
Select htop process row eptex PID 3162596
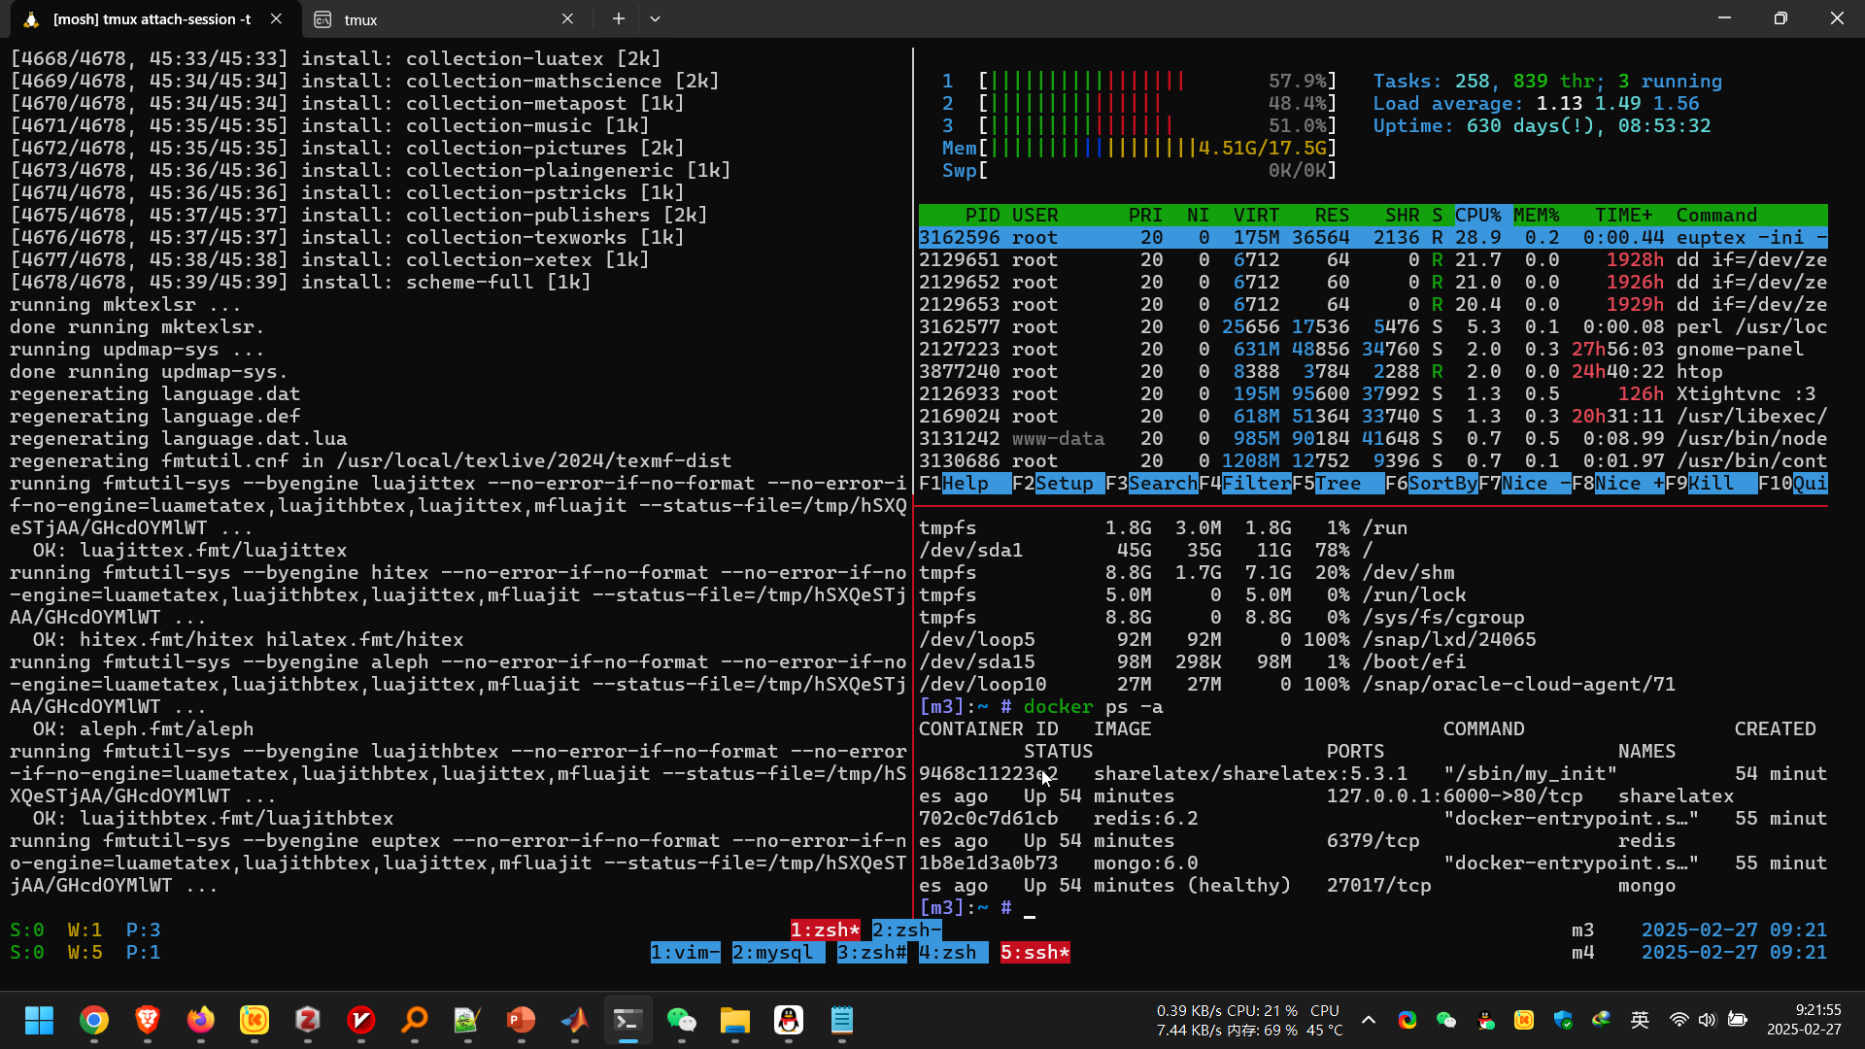coord(1373,238)
